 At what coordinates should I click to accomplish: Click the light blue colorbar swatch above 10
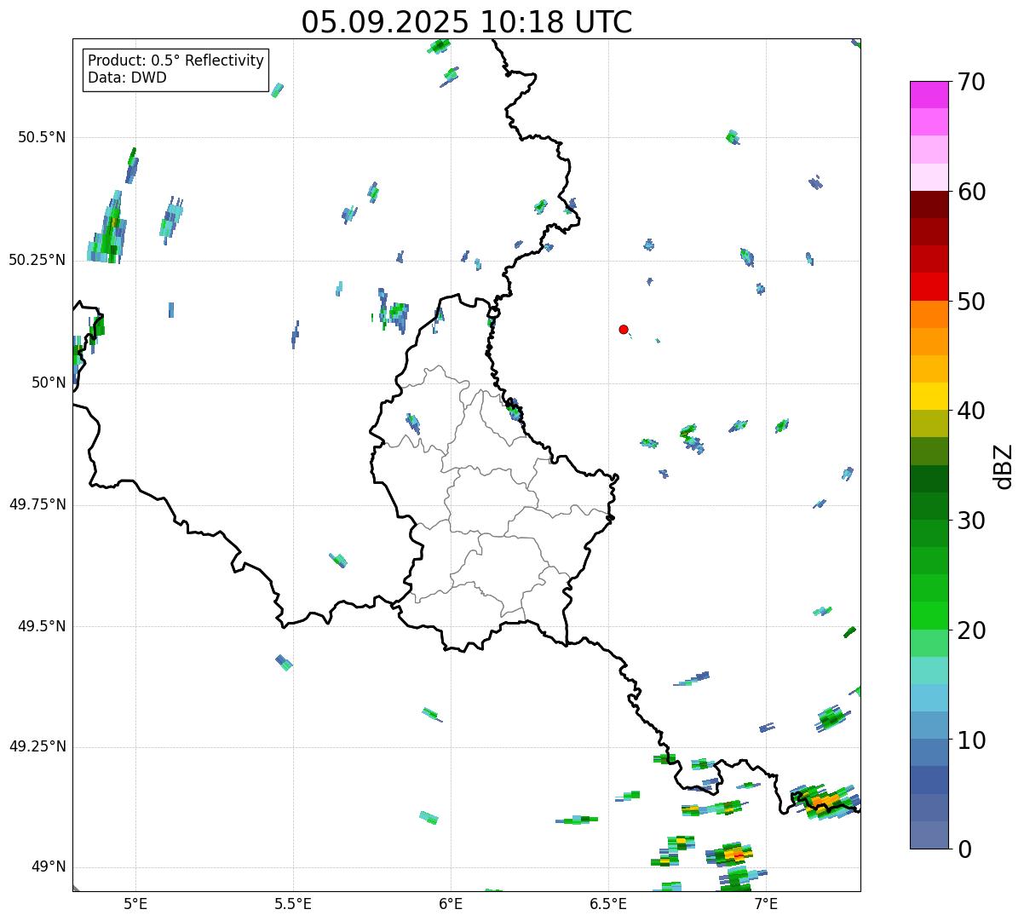[929, 725]
